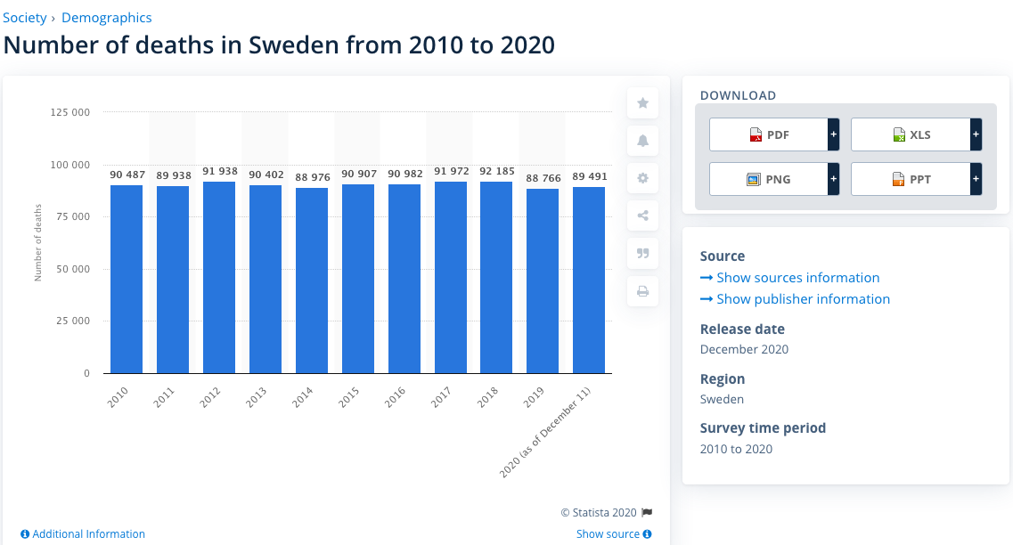Expand the plus beside PDF download
The height and width of the screenshot is (545, 1013).
pos(833,134)
